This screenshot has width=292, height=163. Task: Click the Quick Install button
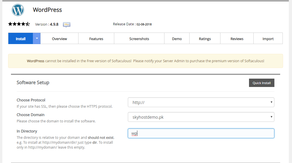pyautogui.click(x=262, y=83)
